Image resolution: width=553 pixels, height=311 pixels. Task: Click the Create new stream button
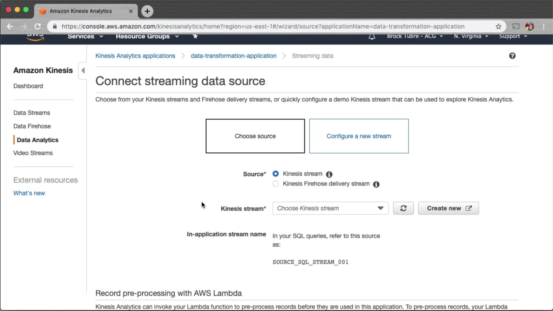pyautogui.click(x=448, y=208)
